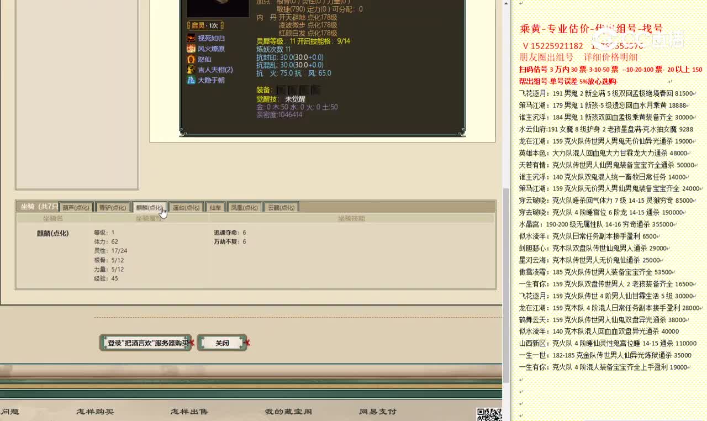Click the 穿云破晓 克火队睡杀 line
Screen dimensions: 707x421
point(606,201)
